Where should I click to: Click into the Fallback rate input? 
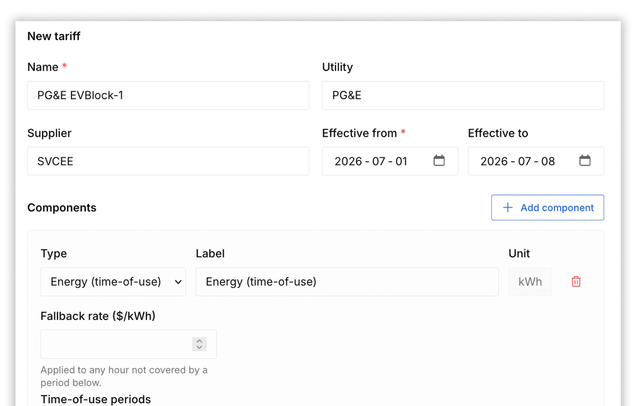(128, 344)
